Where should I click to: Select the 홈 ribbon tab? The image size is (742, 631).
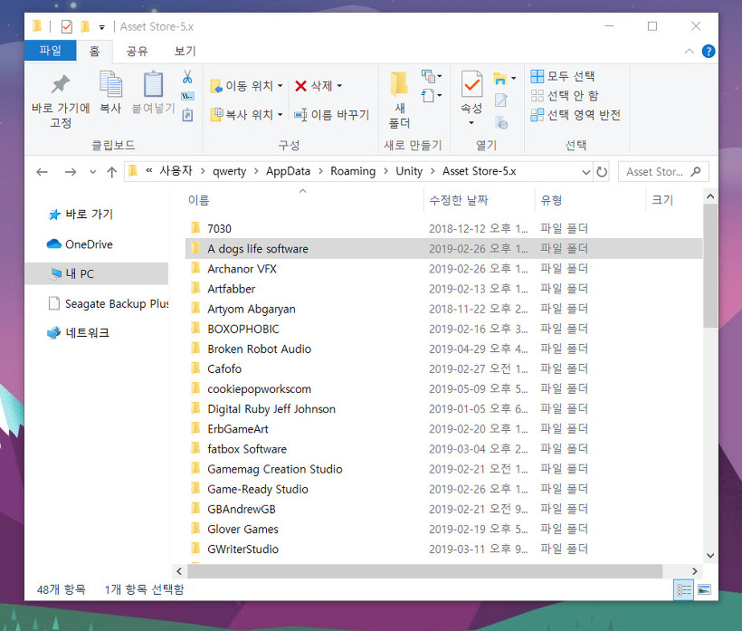pos(94,51)
